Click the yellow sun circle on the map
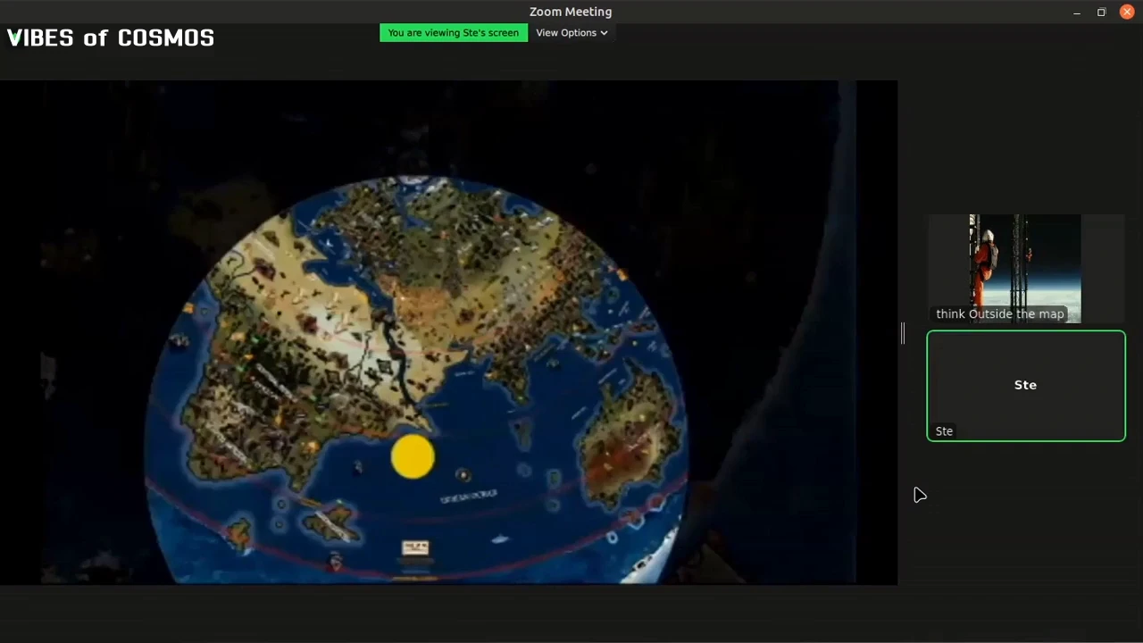This screenshot has height=643, width=1143. tap(413, 456)
